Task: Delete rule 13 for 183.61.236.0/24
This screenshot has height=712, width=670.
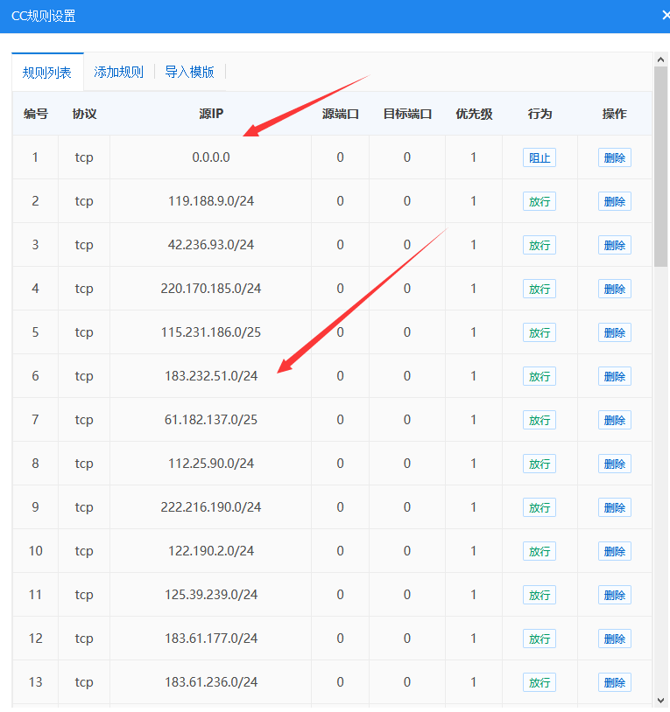Action: coord(615,683)
